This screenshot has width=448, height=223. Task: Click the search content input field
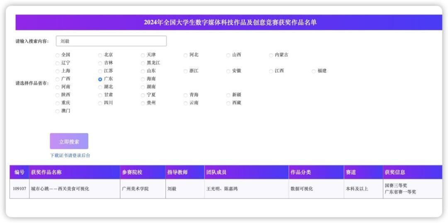[x=111, y=41]
